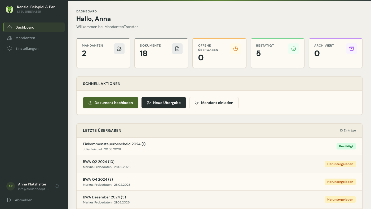Click the checkmark icon in Bestätigt card
Viewport: 371px width, 209px height.
coord(294,49)
